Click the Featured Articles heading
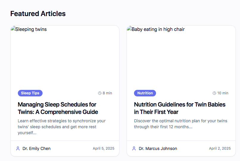The width and height of the screenshot is (240, 161). tap(38, 14)
